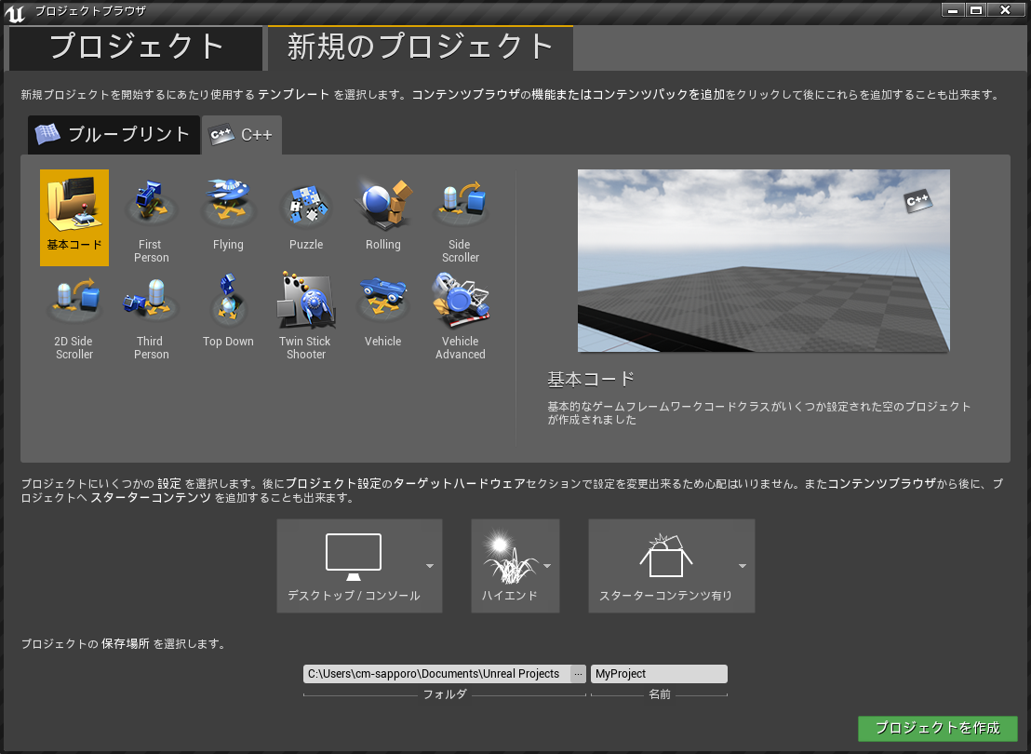This screenshot has width=1031, height=754.
Task: Click the フォルダ label below path field
Action: pos(445,694)
